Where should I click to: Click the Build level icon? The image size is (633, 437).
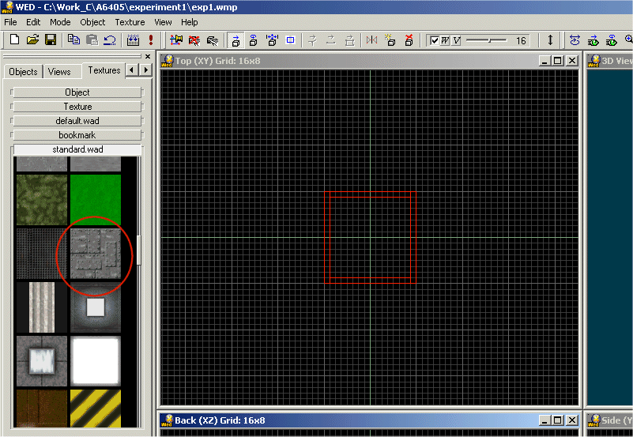point(133,40)
